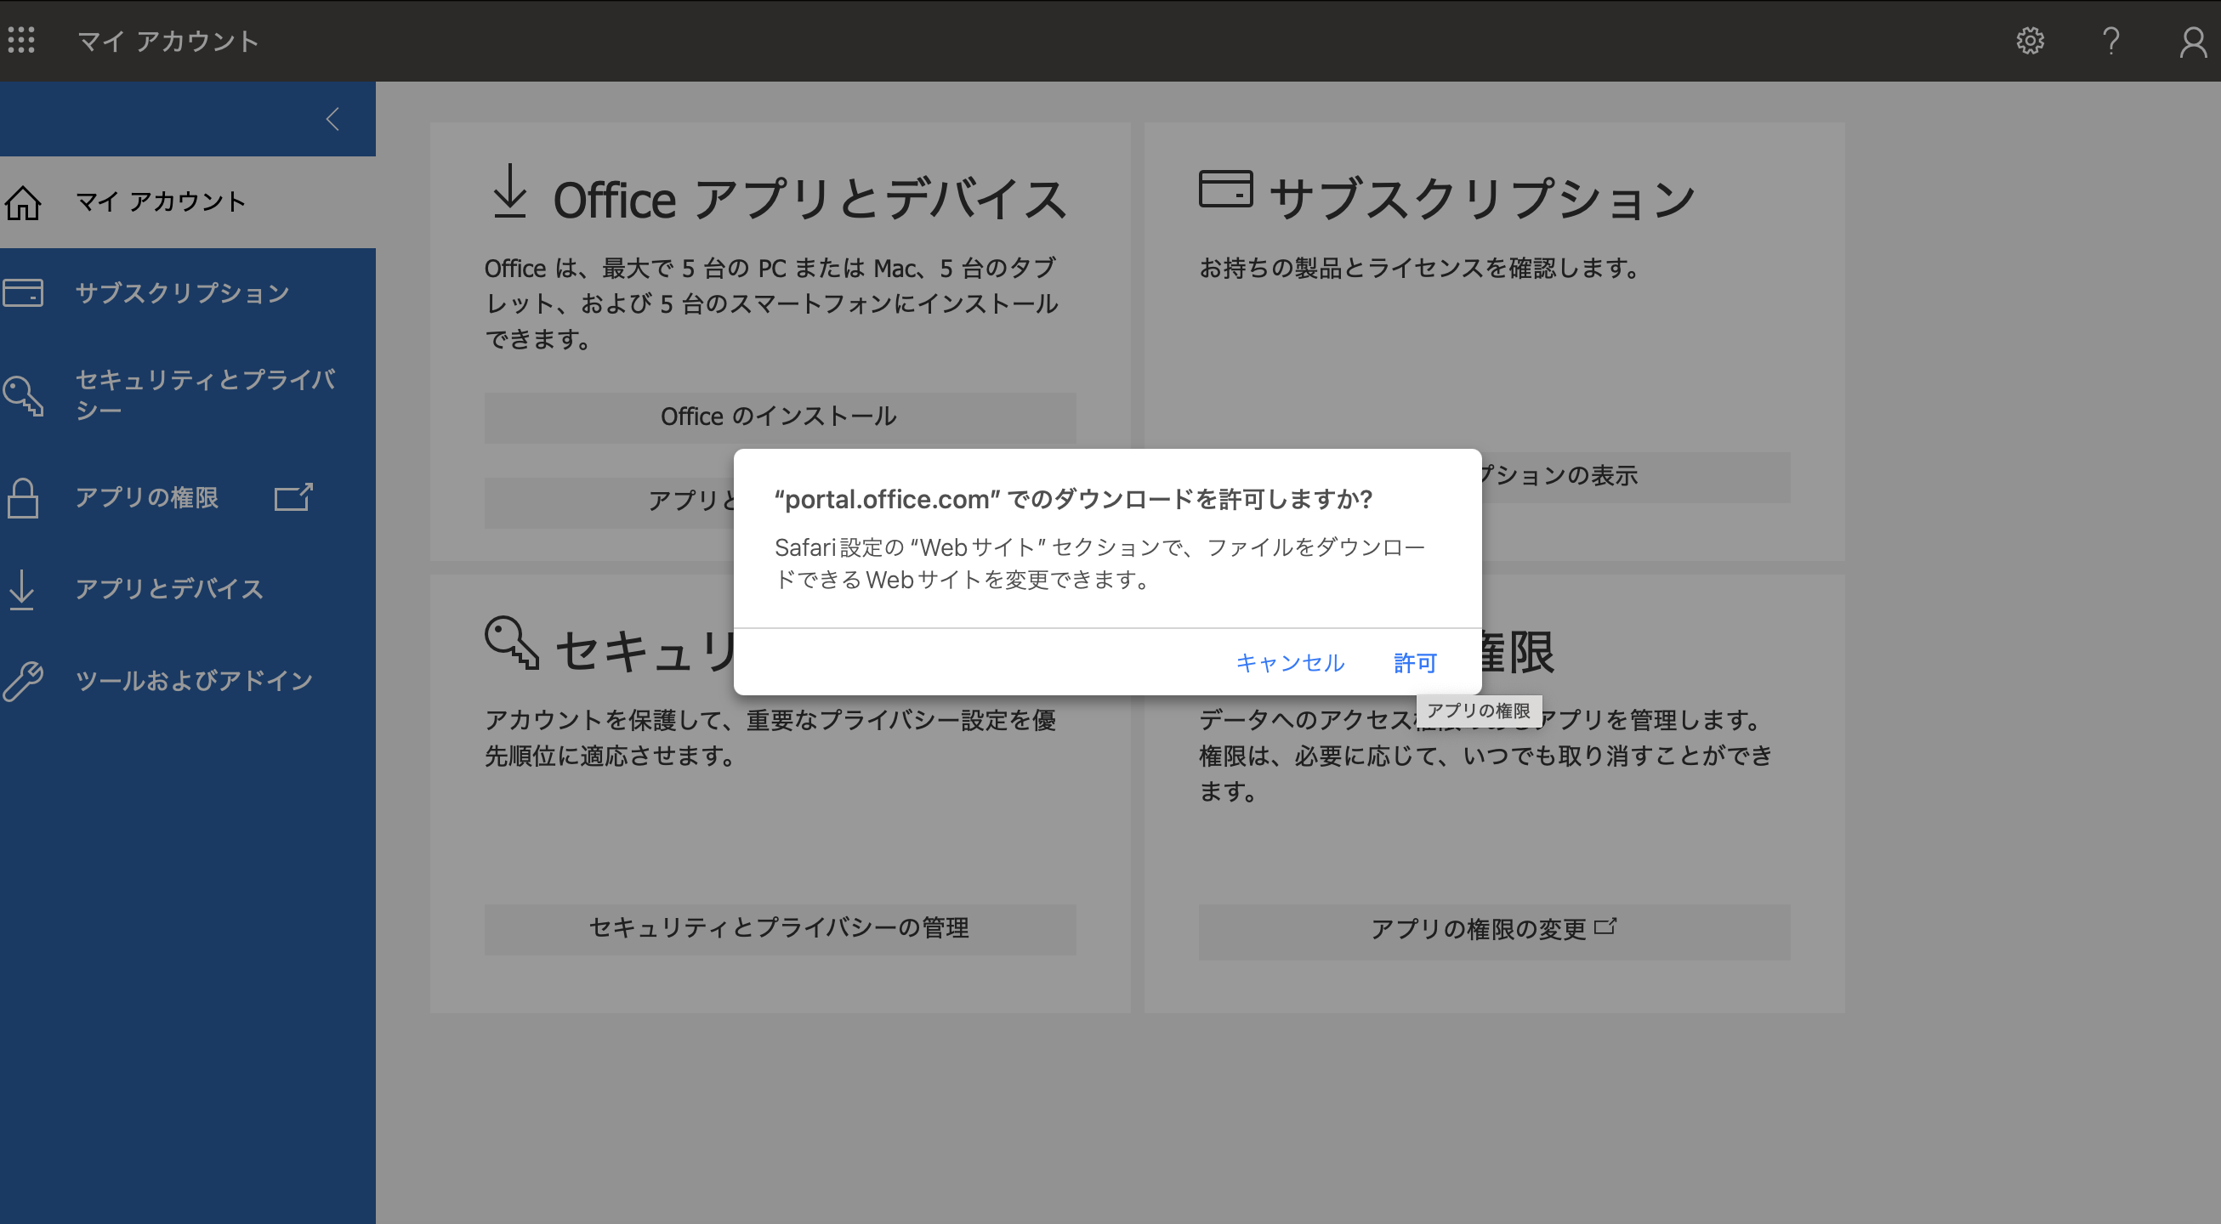Select サブスクリプション in the sidebar menu
2221x1224 pixels.
(182, 293)
